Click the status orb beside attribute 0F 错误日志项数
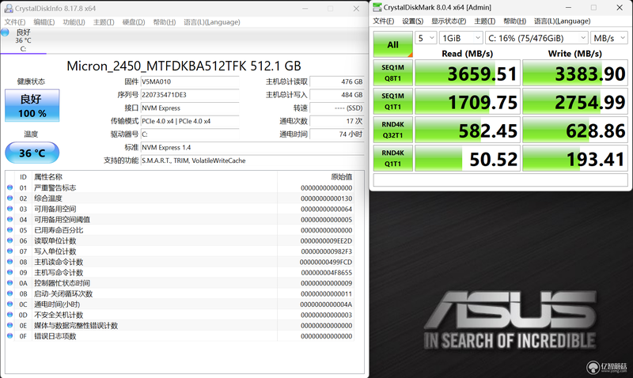The width and height of the screenshot is (633, 378). coord(10,335)
